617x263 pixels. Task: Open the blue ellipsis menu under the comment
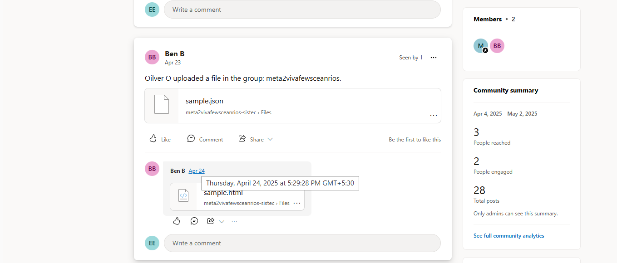point(234,221)
